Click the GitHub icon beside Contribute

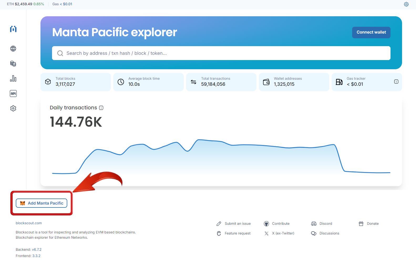tap(266, 224)
